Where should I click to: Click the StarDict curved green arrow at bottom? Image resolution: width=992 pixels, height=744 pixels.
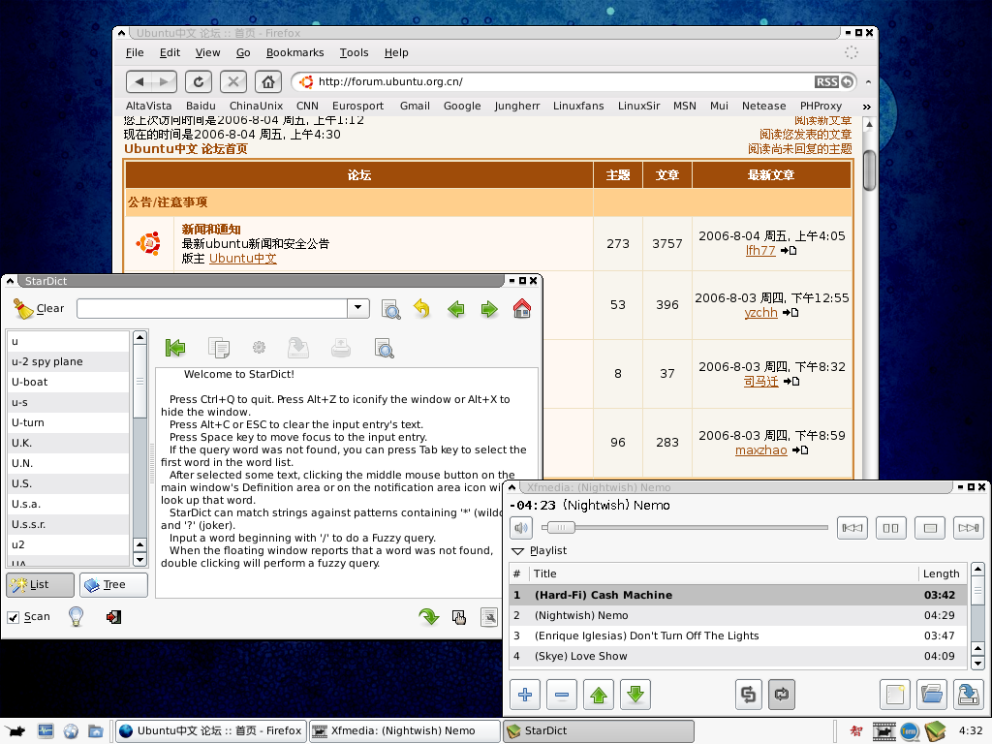point(429,616)
